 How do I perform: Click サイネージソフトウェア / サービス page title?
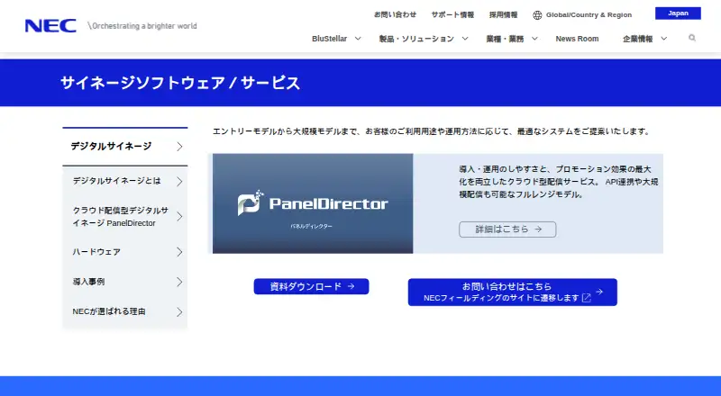tap(180, 83)
